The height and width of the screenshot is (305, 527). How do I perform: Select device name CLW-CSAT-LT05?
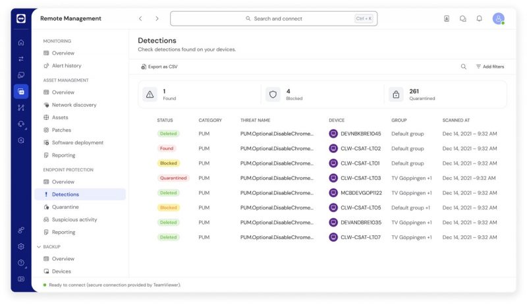coord(360,208)
